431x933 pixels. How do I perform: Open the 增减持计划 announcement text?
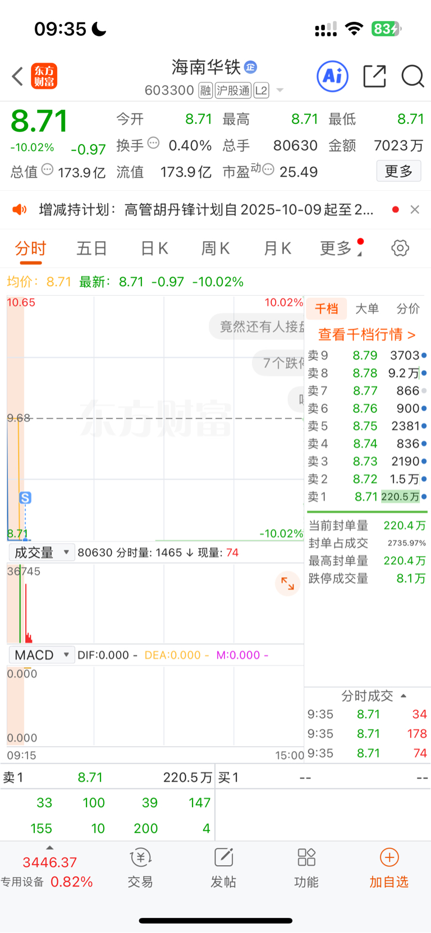tap(206, 209)
